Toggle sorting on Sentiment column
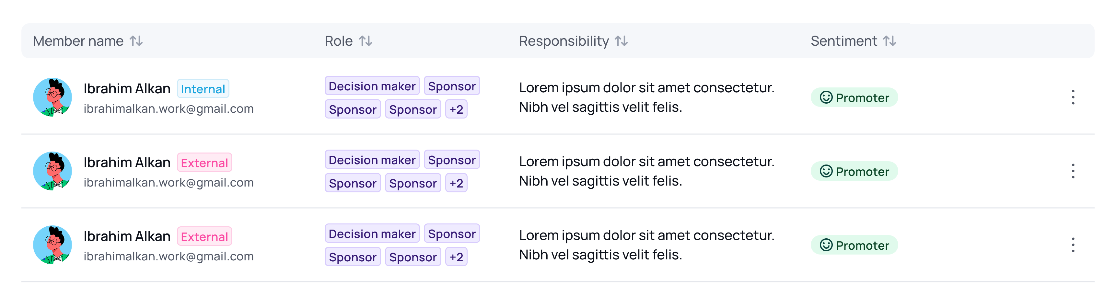Viewport: 1116px width, 307px height. (889, 41)
